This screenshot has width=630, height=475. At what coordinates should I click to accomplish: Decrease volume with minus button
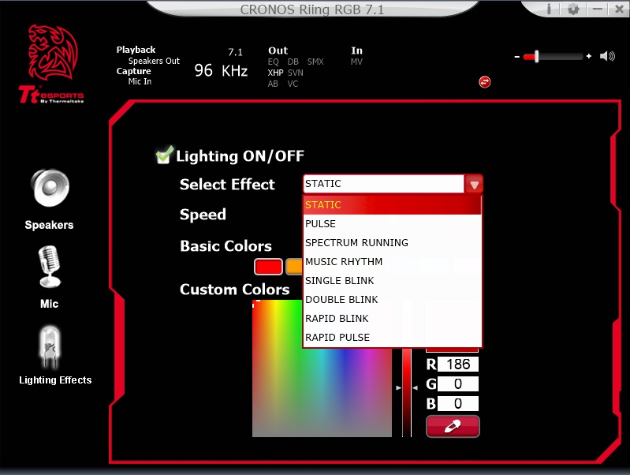[x=517, y=57]
